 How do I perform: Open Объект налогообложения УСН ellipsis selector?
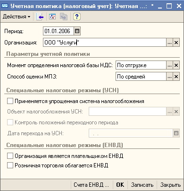point(169,112)
